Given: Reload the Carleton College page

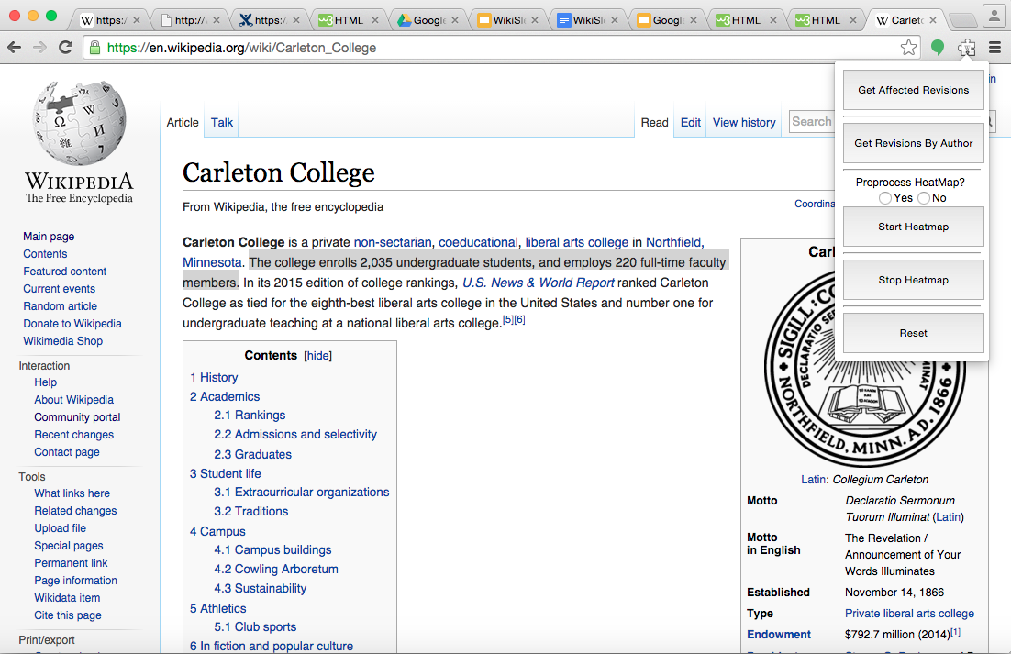Looking at the screenshot, I should (x=64, y=49).
